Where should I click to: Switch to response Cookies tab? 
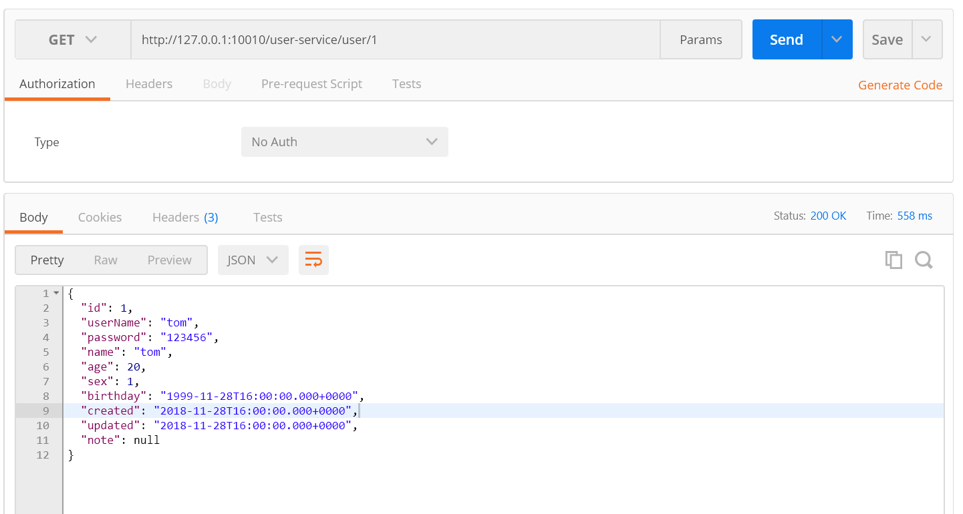point(100,217)
